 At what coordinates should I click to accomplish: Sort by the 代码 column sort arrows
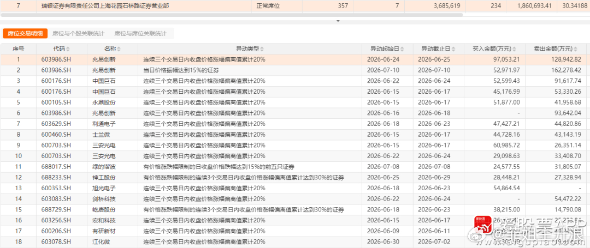click(x=68, y=49)
